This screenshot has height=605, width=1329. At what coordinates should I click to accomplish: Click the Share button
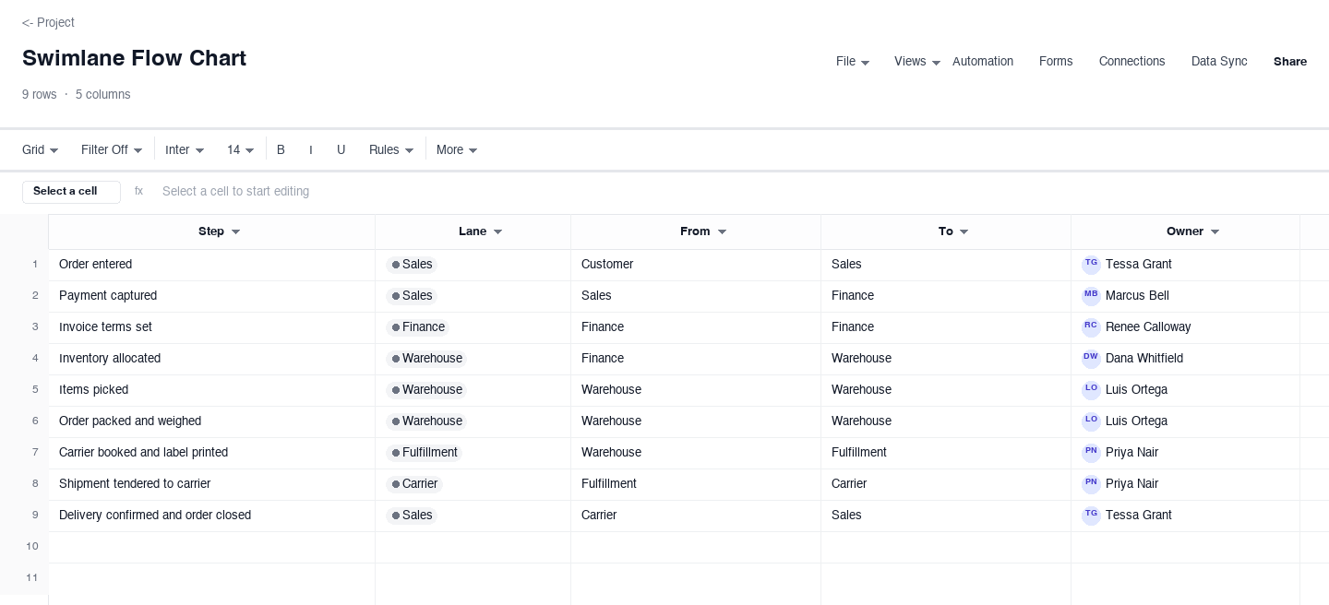tap(1290, 62)
